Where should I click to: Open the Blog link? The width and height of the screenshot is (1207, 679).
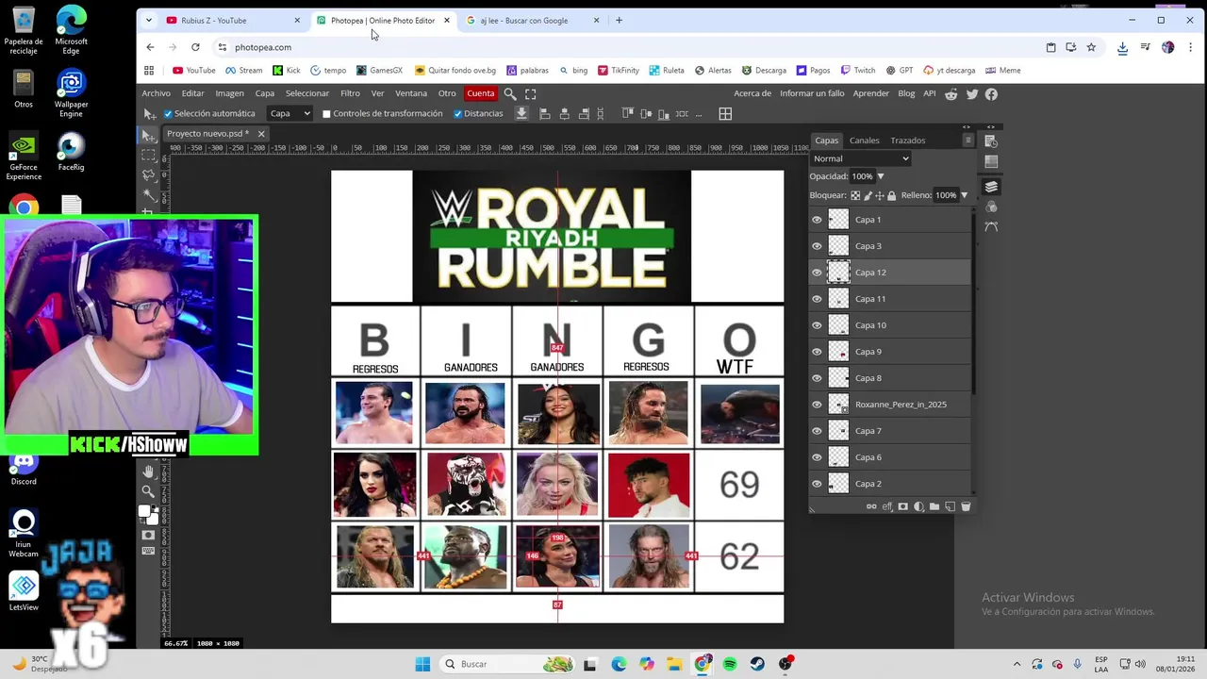(x=906, y=93)
